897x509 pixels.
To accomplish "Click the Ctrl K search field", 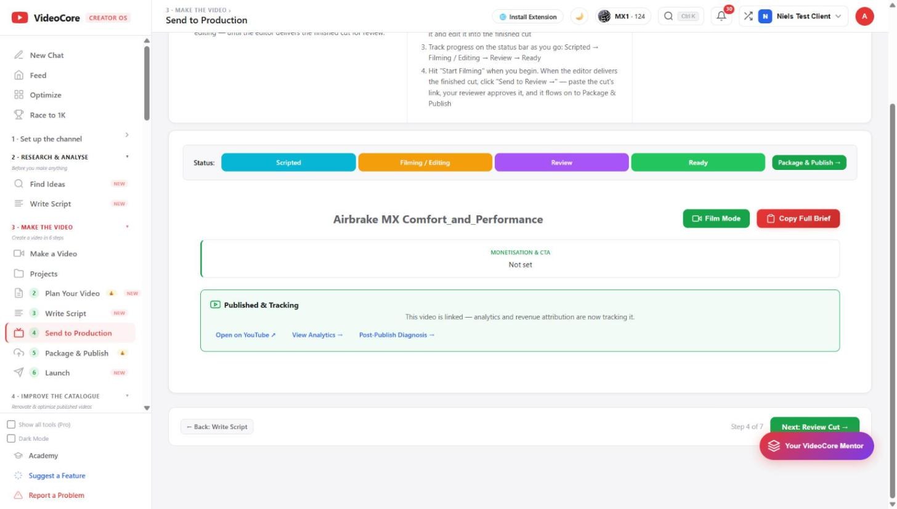I will click(x=681, y=17).
